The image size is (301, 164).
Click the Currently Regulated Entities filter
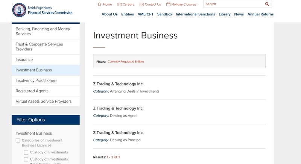tap(126, 62)
